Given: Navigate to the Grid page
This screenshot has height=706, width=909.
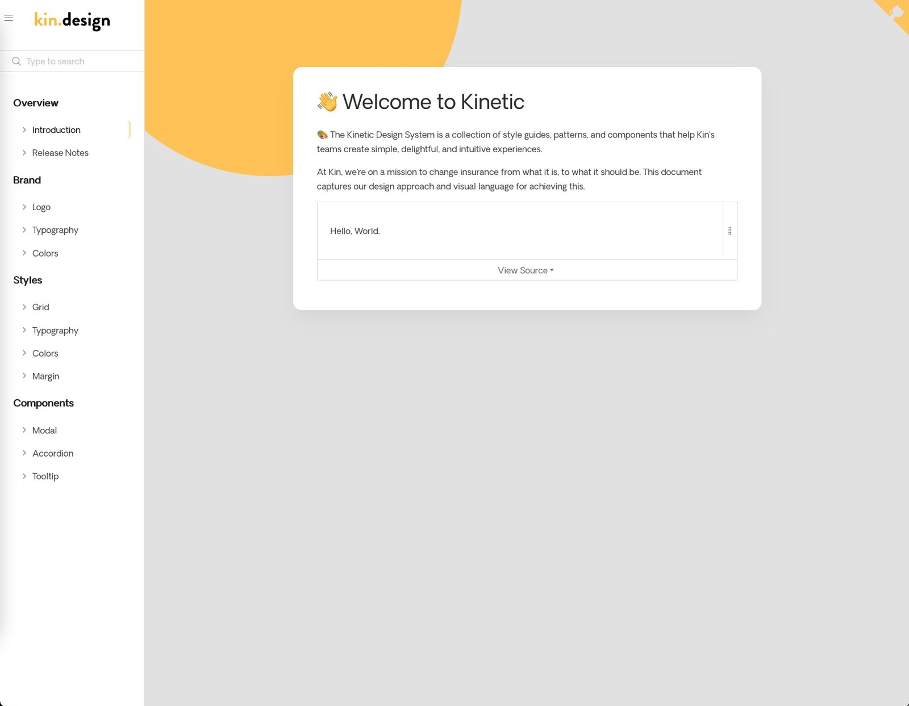Looking at the screenshot, I should coord(41,307).
